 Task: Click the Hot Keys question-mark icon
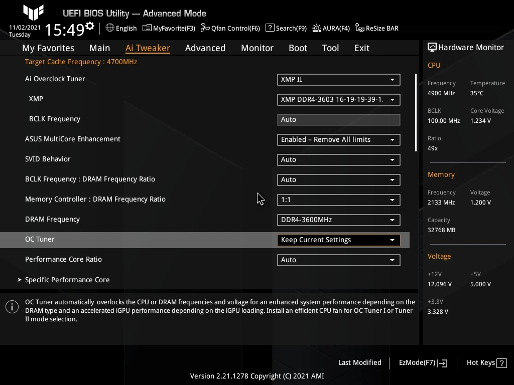(501, 363)
